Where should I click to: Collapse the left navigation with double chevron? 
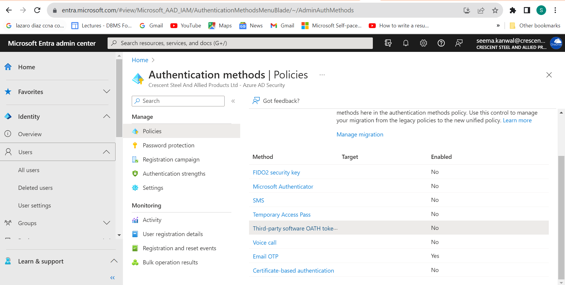pyautogui.click(x=112, y=278)
